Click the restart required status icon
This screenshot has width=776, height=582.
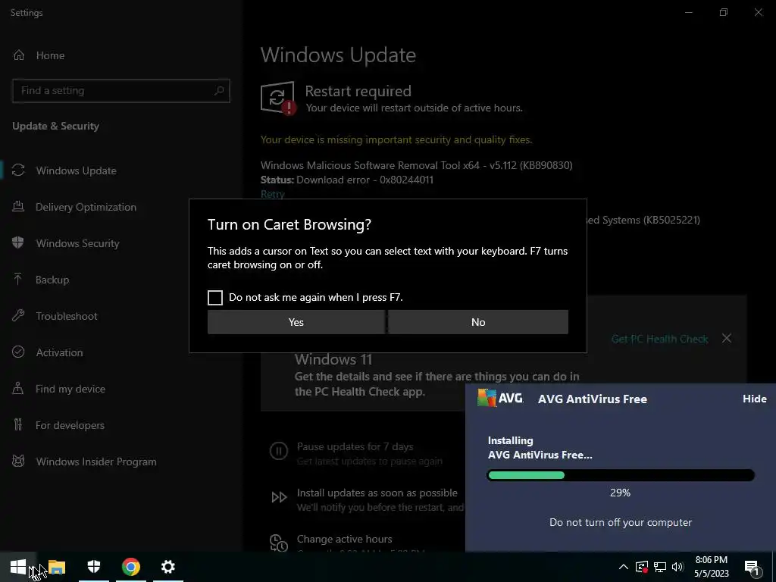click(x=278, y=98)
